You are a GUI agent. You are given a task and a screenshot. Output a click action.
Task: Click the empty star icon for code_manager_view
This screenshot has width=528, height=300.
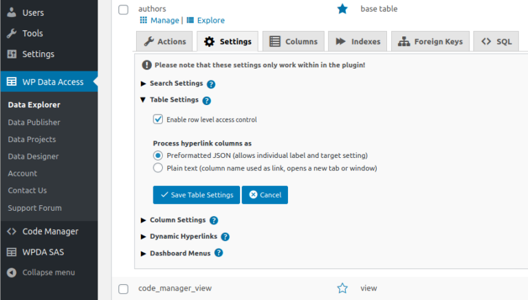(342, 288)
